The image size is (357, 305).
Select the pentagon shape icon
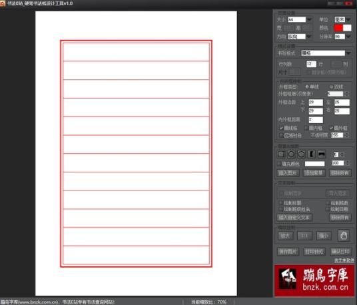pos(291,154)
